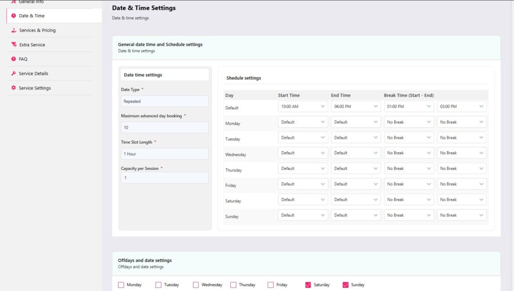514x291 pixels.
Task: Check the Monday offday checkbox
Action: pos(121,284)
